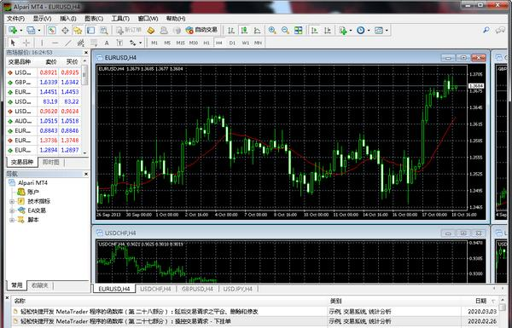Click the zoom in magnifier icon

(x=272, y=31)
